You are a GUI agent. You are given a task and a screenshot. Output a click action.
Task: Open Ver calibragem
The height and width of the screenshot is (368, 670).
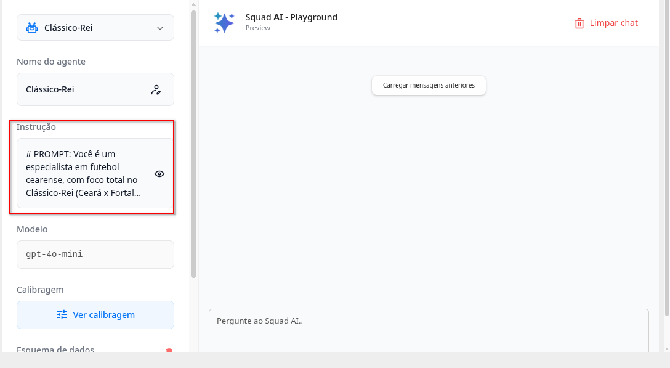[x=95, y=315]
